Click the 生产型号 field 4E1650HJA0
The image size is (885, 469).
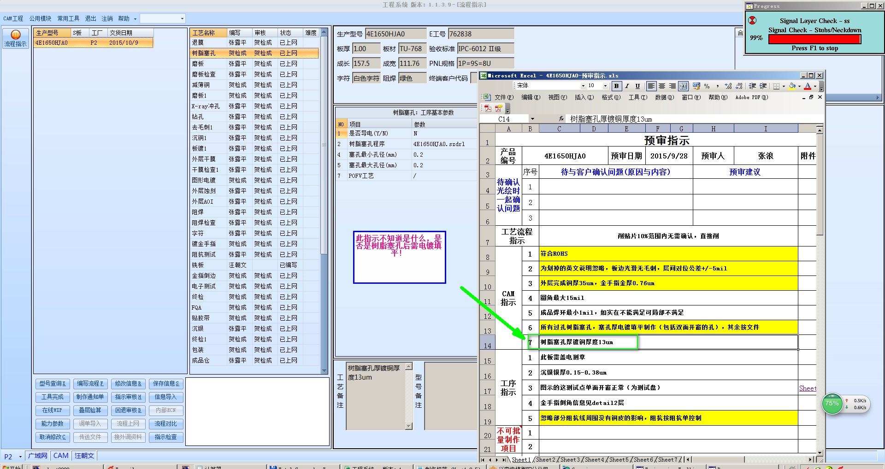(395, 34)
